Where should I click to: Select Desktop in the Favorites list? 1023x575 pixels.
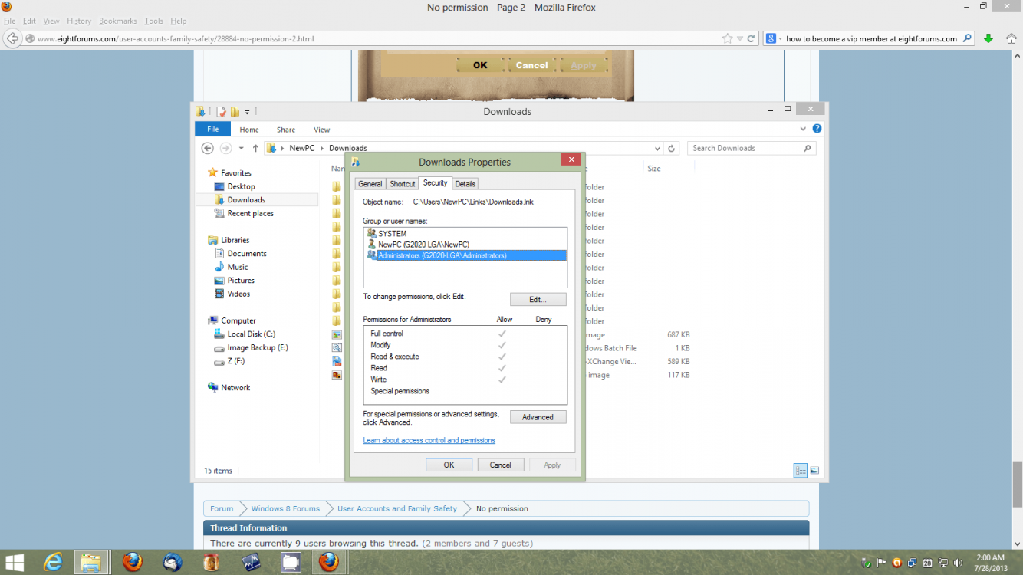point(241,186)
